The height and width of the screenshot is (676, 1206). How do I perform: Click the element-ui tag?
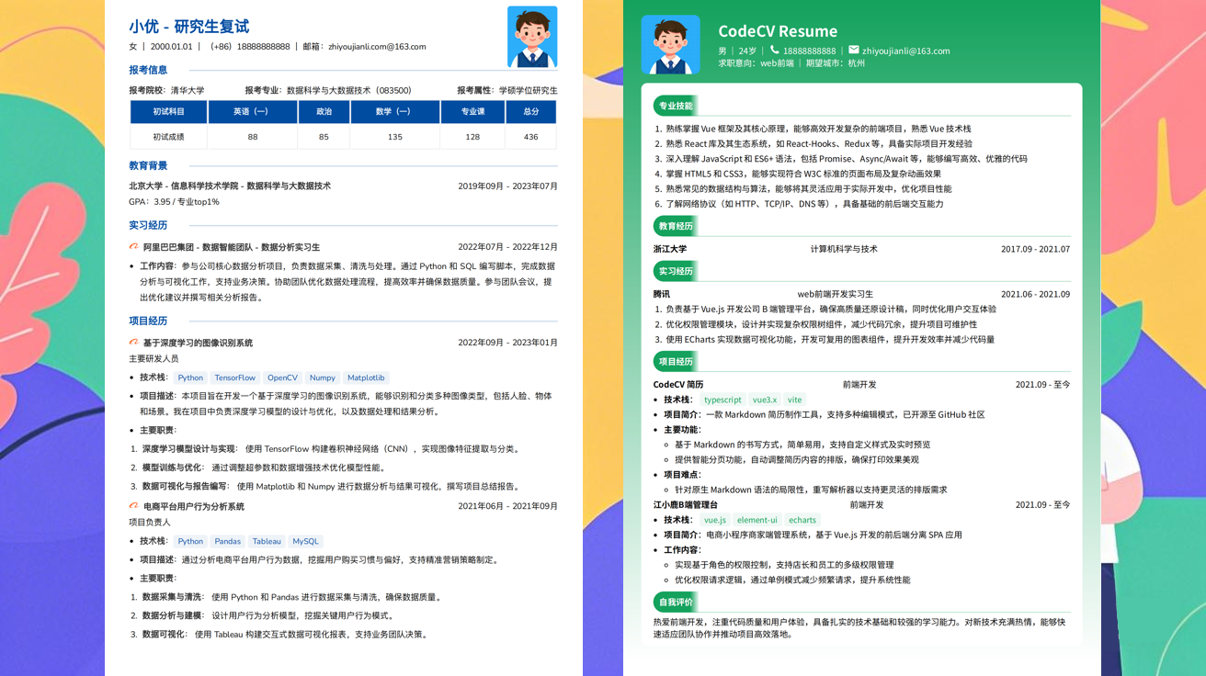pyautogui.click(x=757, y=520)
